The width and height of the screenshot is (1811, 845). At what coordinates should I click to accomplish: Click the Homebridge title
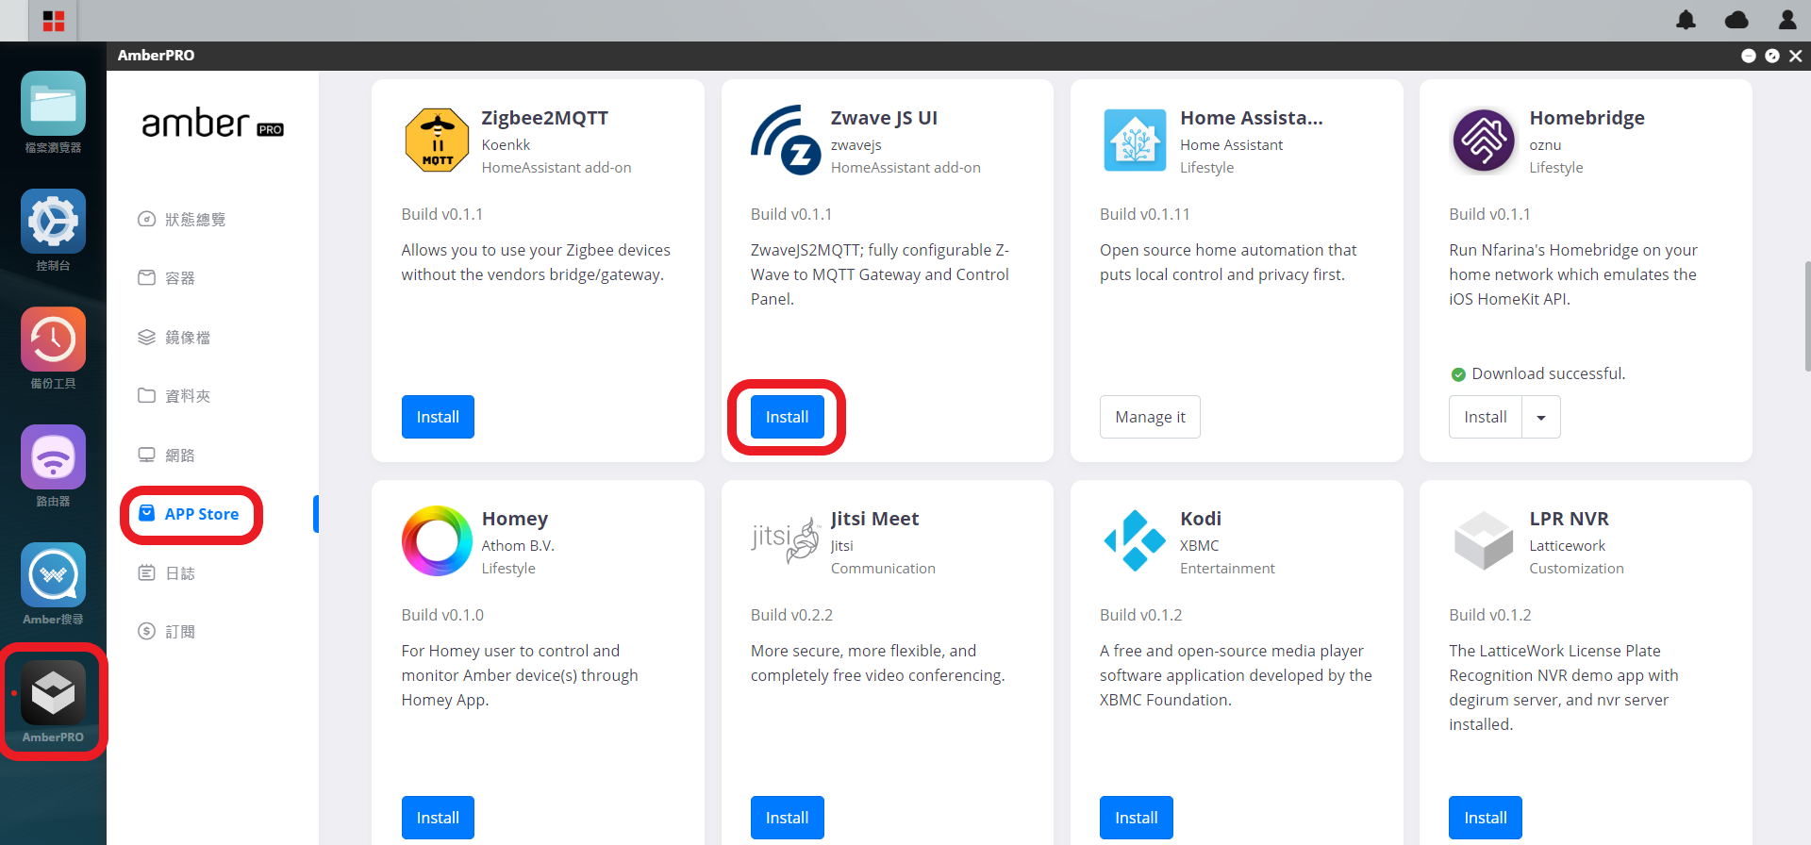click(x=1587, y=118)
